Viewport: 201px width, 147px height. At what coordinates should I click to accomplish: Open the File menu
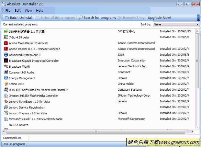(x=8, y=11)
